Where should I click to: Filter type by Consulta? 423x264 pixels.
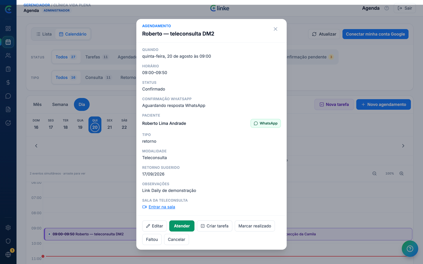pyautogui.click(x=98, y=78)
